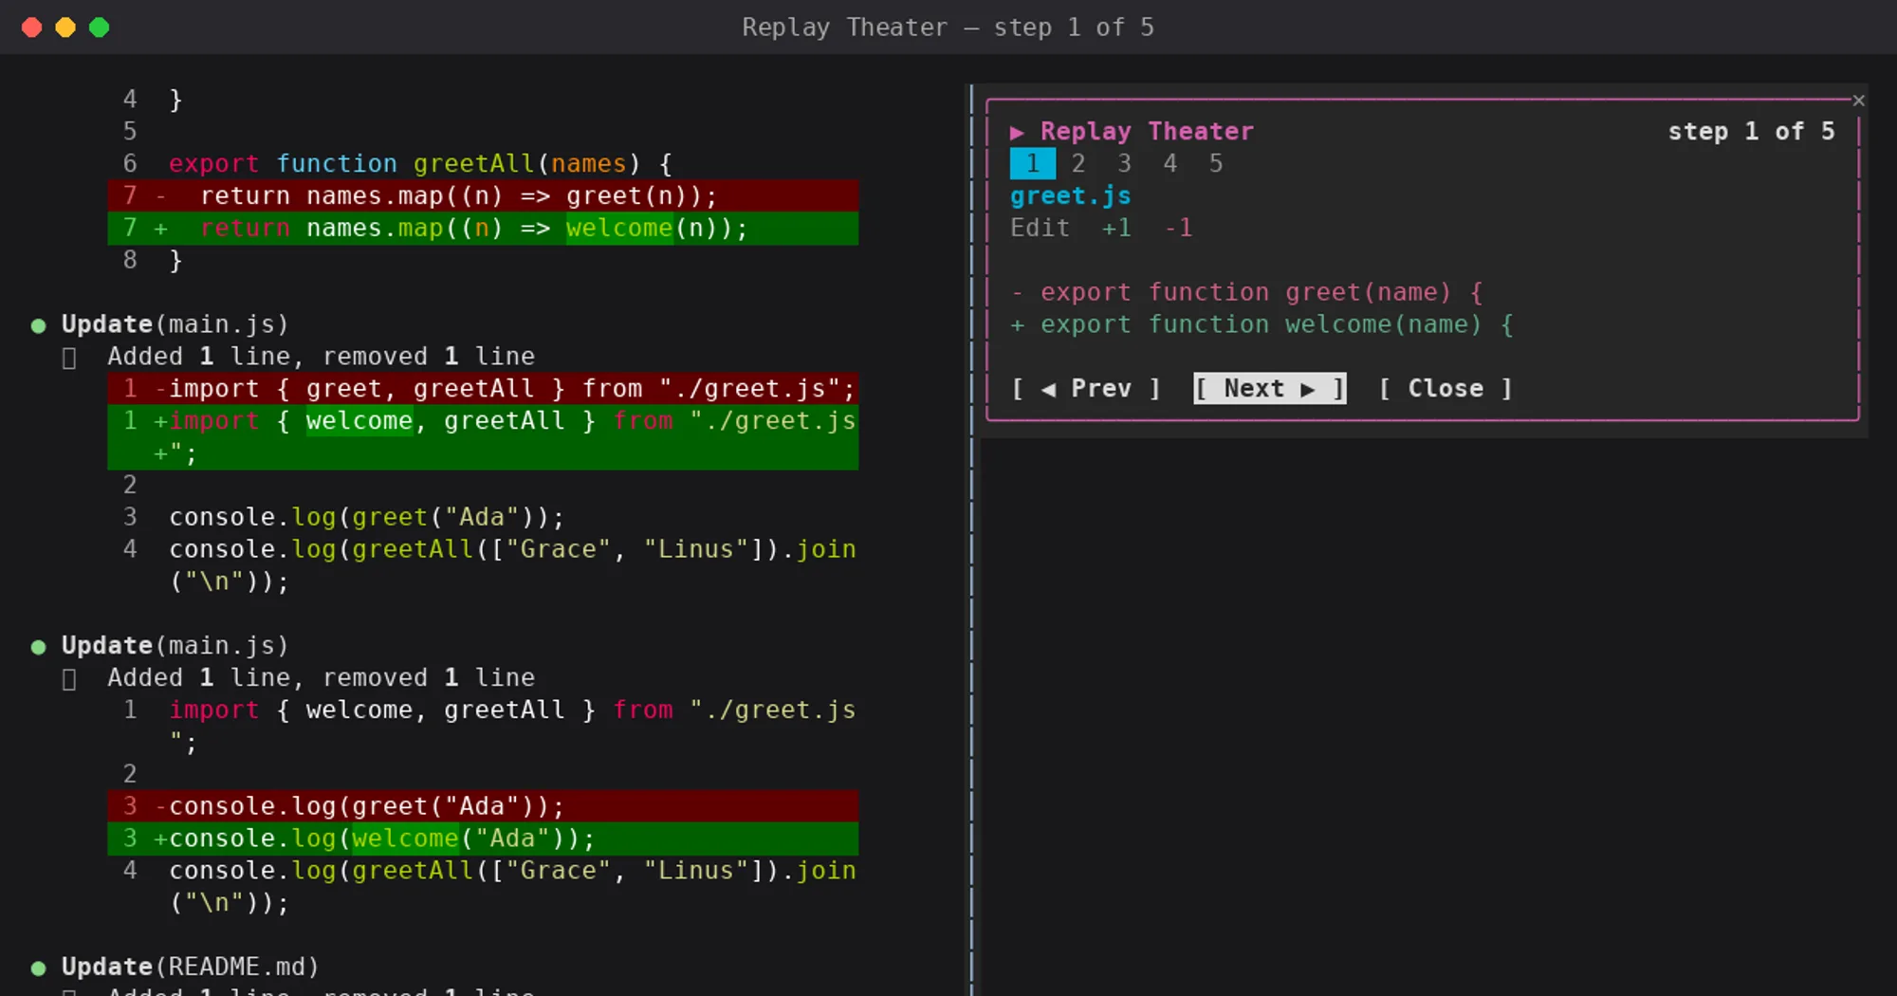Viewport: 1897px width, 996px height.
Task: Jump to step 1 in Replay Theater
Action: click(x=1032, y=163)
